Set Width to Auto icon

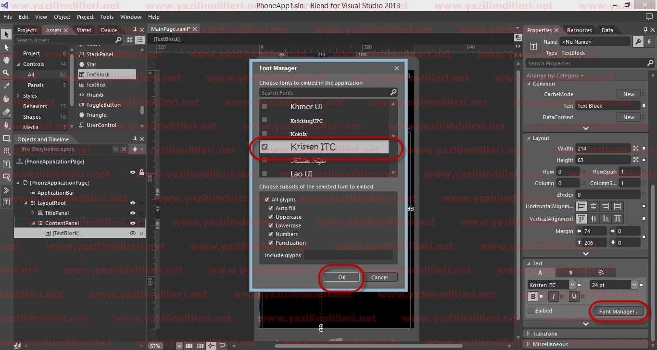[x=636, y=149]
